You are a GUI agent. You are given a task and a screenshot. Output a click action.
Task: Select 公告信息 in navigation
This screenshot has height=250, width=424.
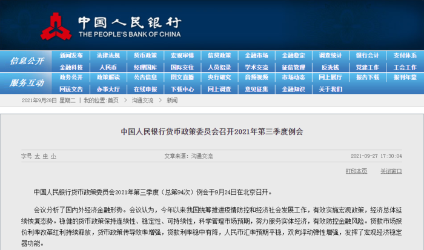[x=145, y=77]
